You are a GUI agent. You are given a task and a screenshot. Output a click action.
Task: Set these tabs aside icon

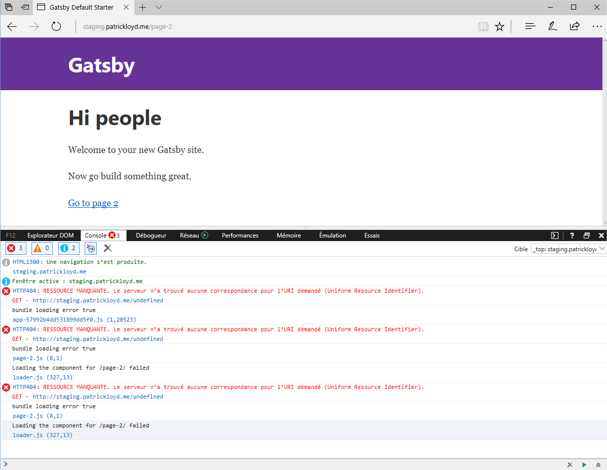25,7
